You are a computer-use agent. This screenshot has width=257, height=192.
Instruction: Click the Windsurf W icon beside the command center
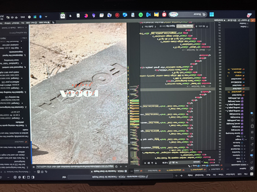coord(64,177)
